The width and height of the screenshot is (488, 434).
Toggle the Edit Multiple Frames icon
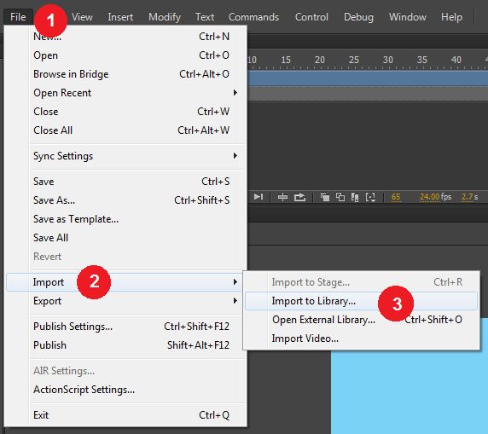(355, 197)
